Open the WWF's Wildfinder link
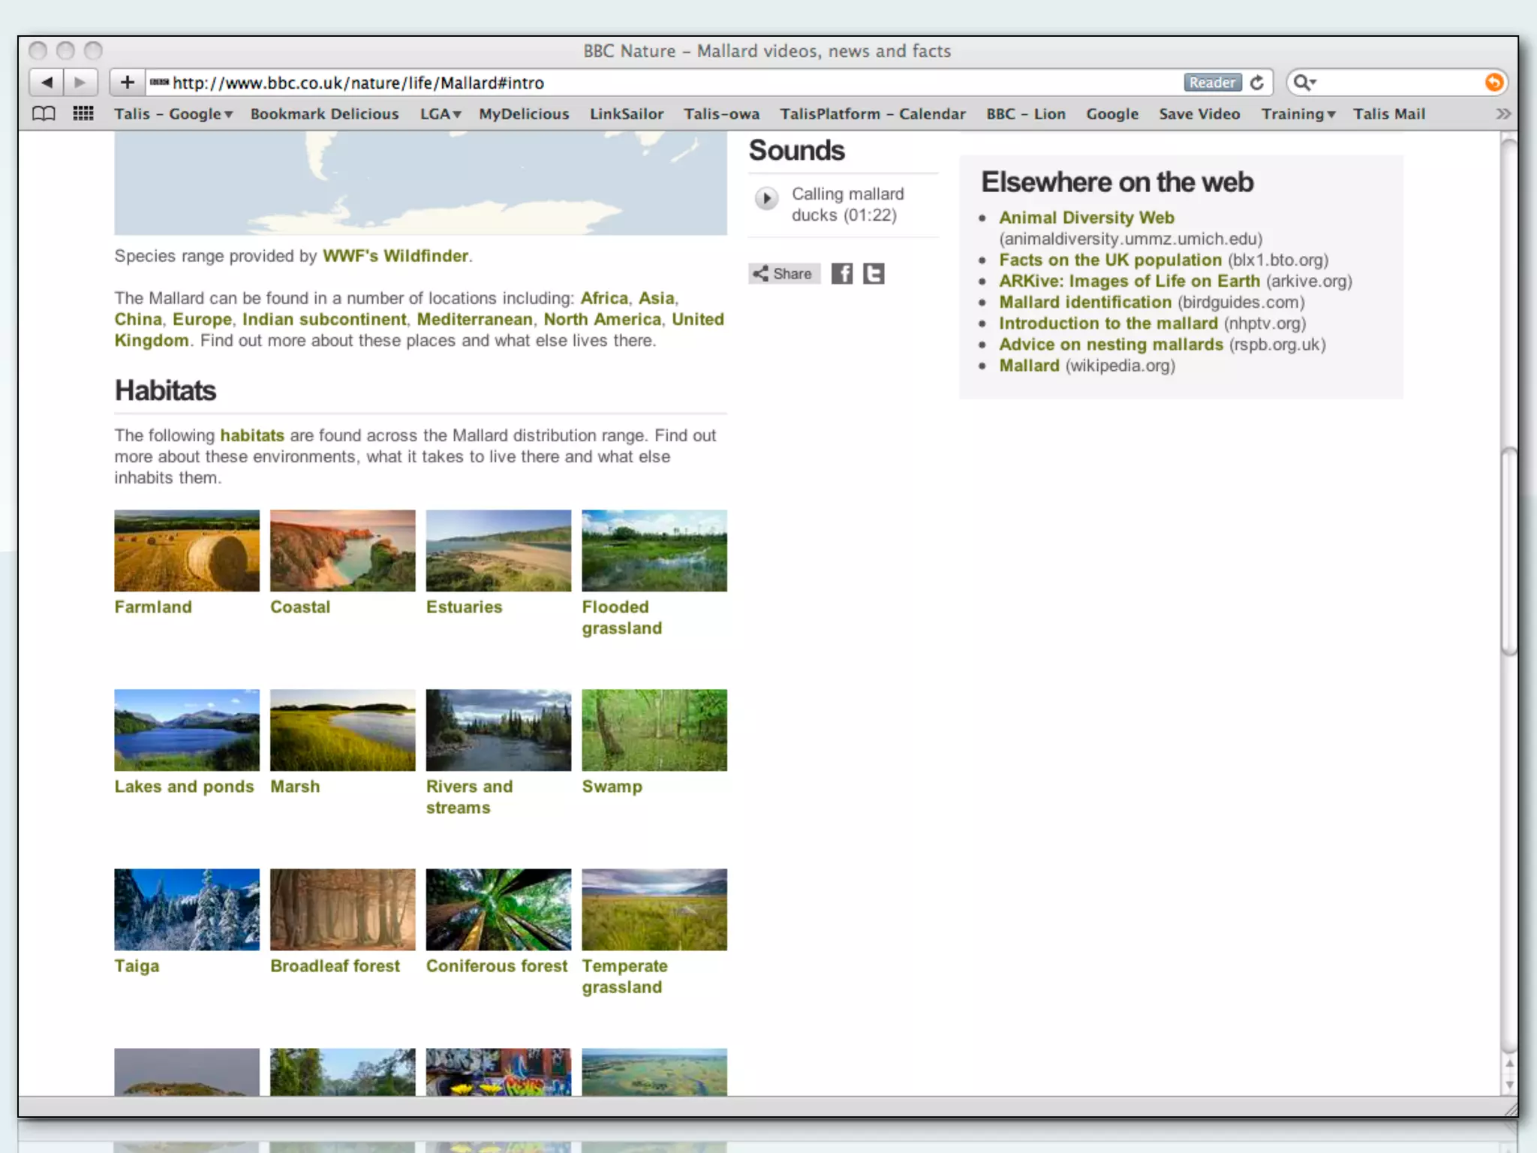 (x=396, y=256)
